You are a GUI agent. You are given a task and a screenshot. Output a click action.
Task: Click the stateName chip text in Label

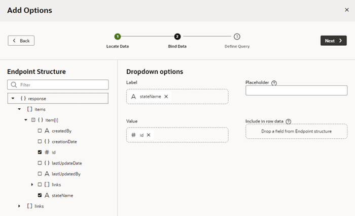coord(150,97)
